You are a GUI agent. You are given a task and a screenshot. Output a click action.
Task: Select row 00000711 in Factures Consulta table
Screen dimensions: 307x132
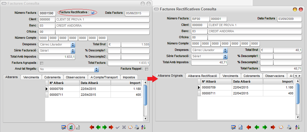94,95
